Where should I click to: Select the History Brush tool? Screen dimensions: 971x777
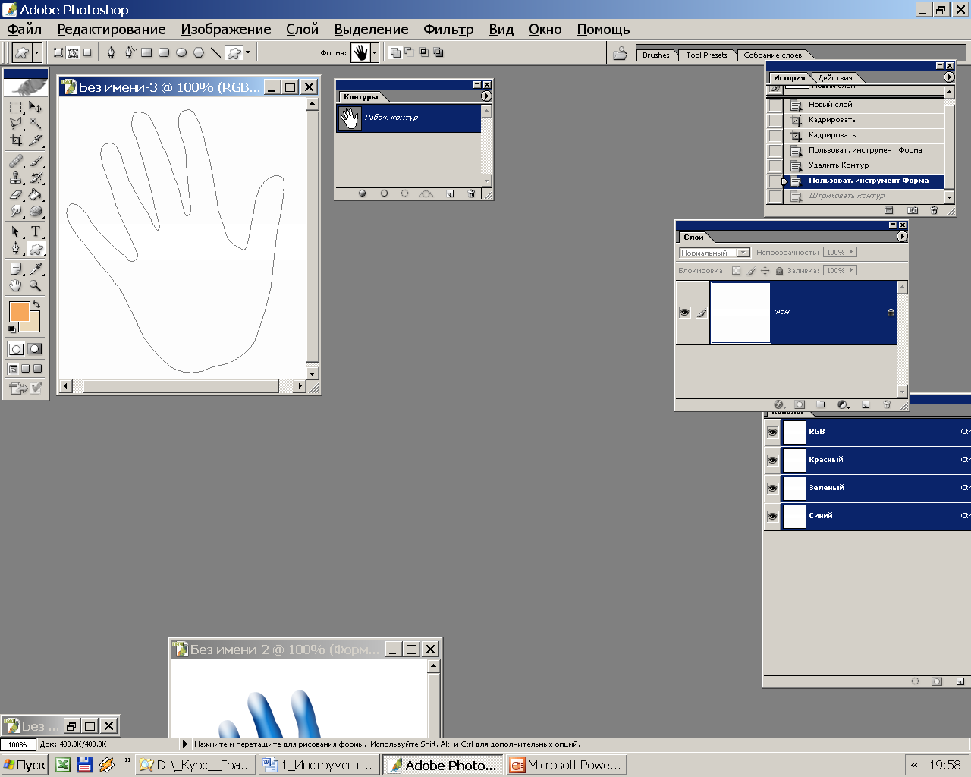click(36, 178)
